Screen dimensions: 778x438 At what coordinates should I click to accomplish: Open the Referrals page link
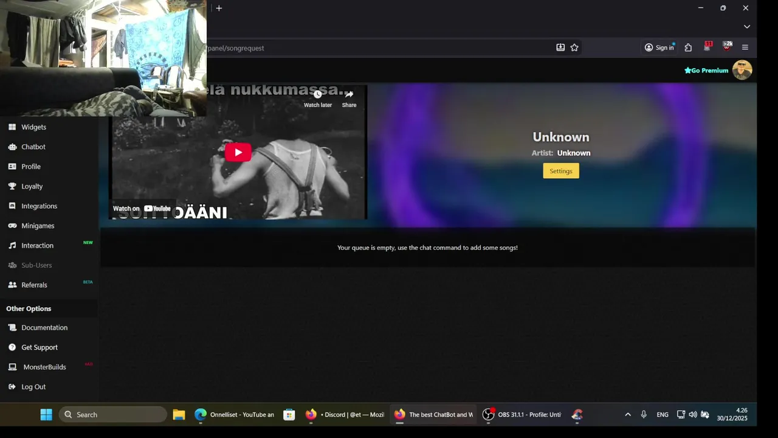pos(34,285)
